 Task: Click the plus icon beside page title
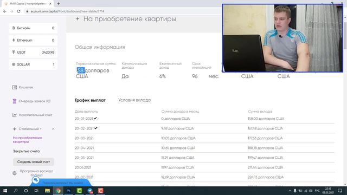pyautogui.click(x=77, y=19)
